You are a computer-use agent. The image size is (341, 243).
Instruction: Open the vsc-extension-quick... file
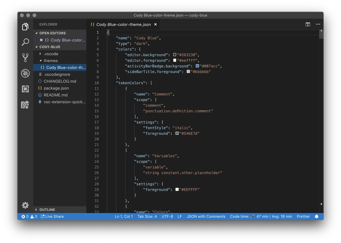tap(60, 102)
